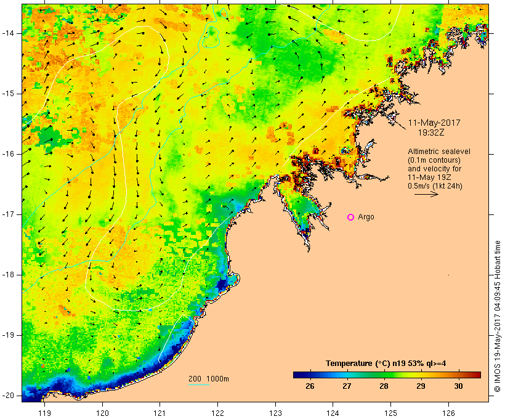This screenshot has width=505, height=419.
Task: Click latitude axis label '-20'
Action: point(8,396)
